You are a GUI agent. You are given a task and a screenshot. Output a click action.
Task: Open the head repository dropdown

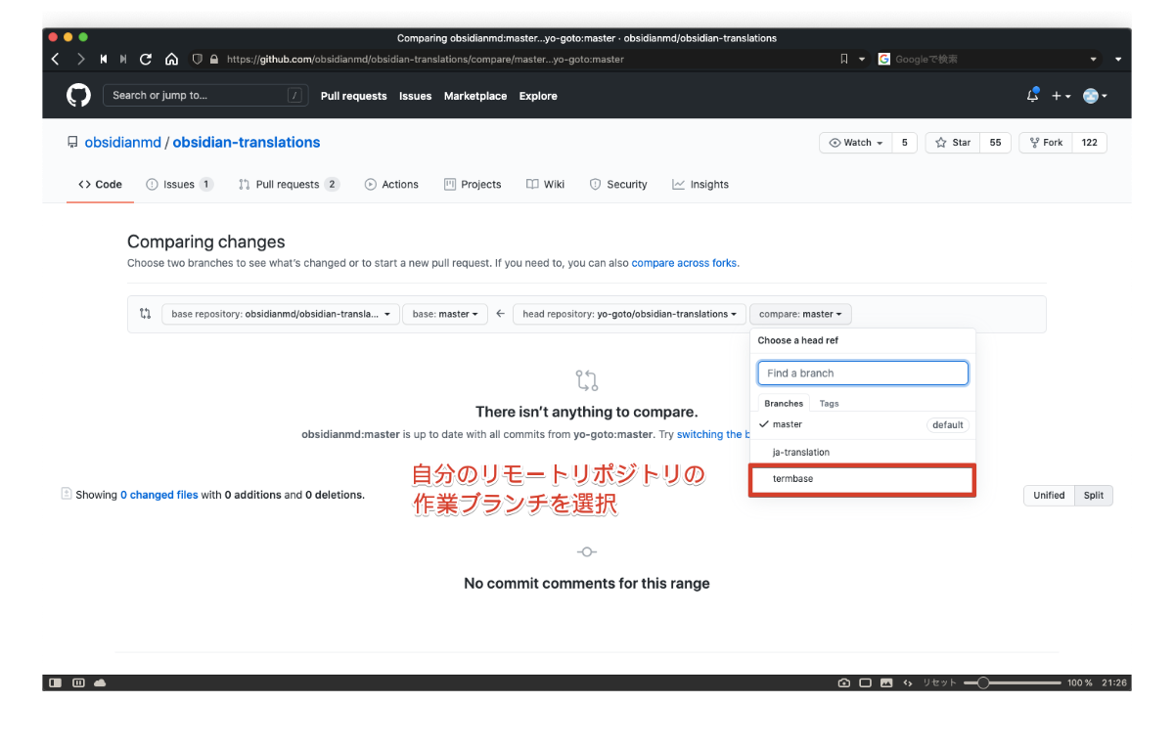pos(629,314)
